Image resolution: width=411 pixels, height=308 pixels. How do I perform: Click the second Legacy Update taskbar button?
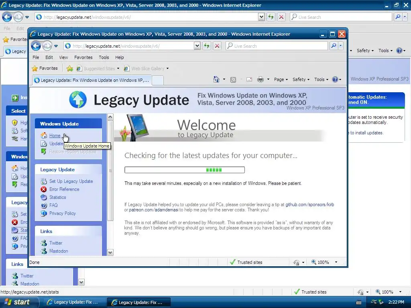tap(138, 302)
